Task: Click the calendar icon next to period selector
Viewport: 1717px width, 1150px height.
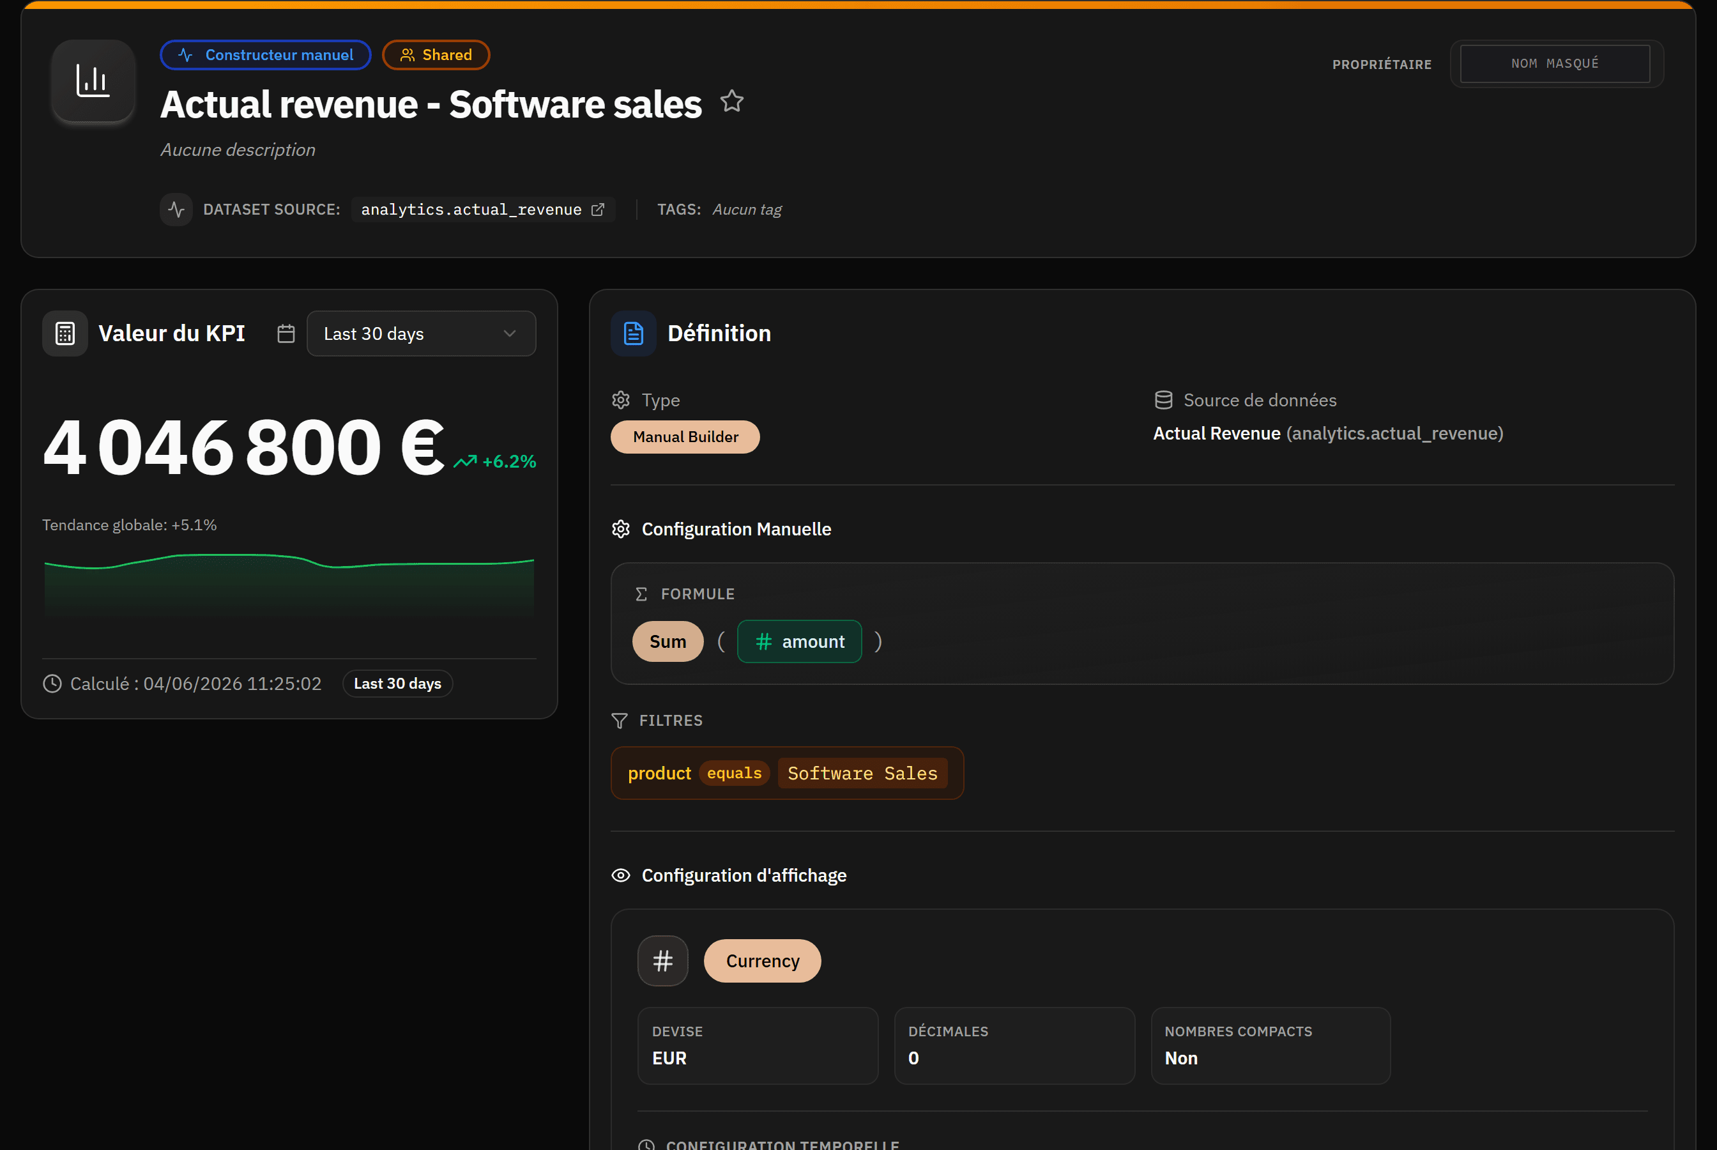Action: click(x=286, y=333)
